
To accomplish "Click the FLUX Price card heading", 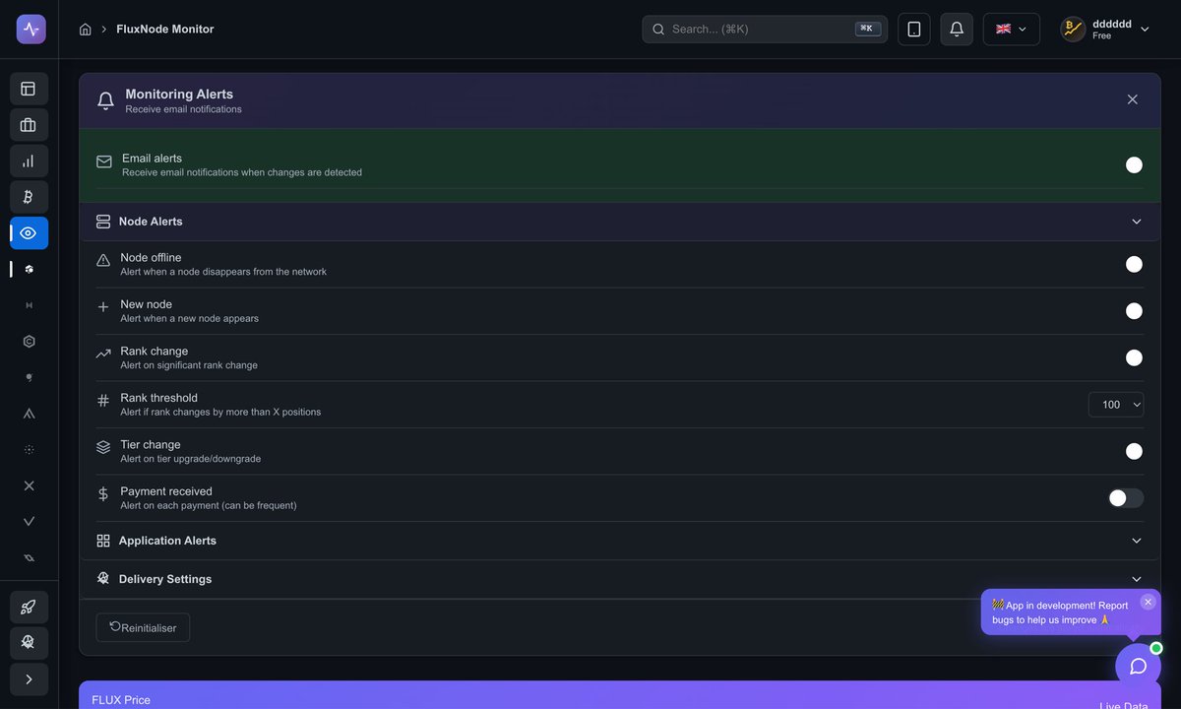I will [121, 700].
